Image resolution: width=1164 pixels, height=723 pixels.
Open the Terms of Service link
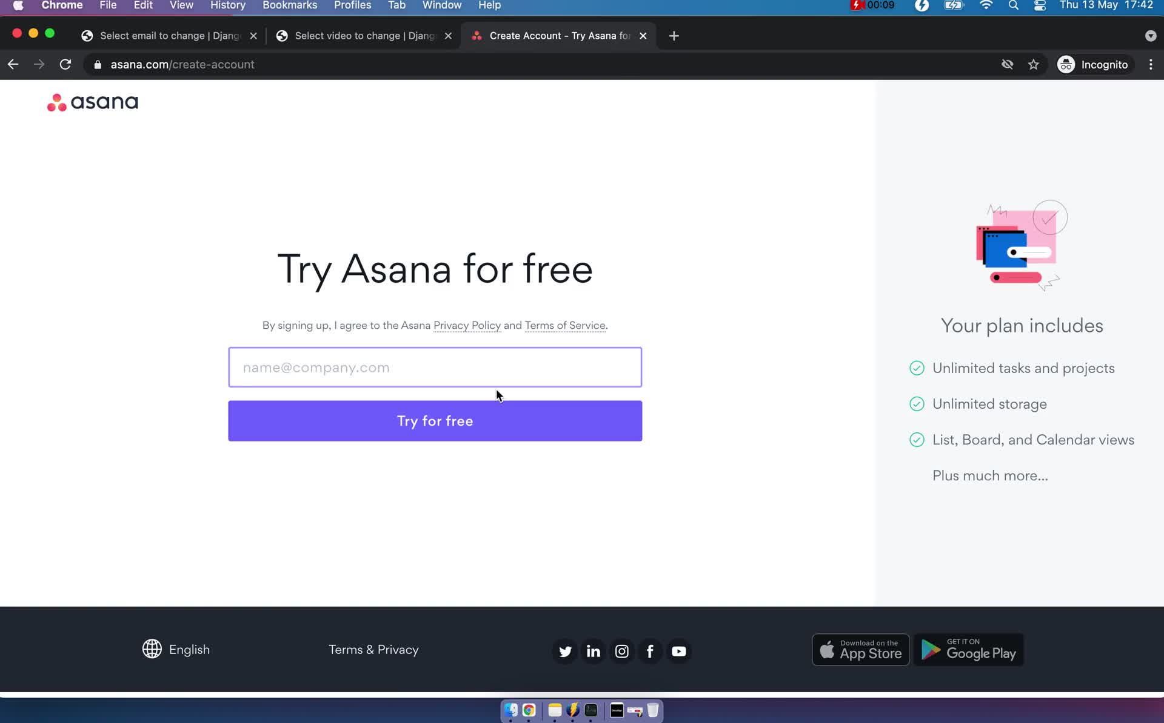click(565, 325)
